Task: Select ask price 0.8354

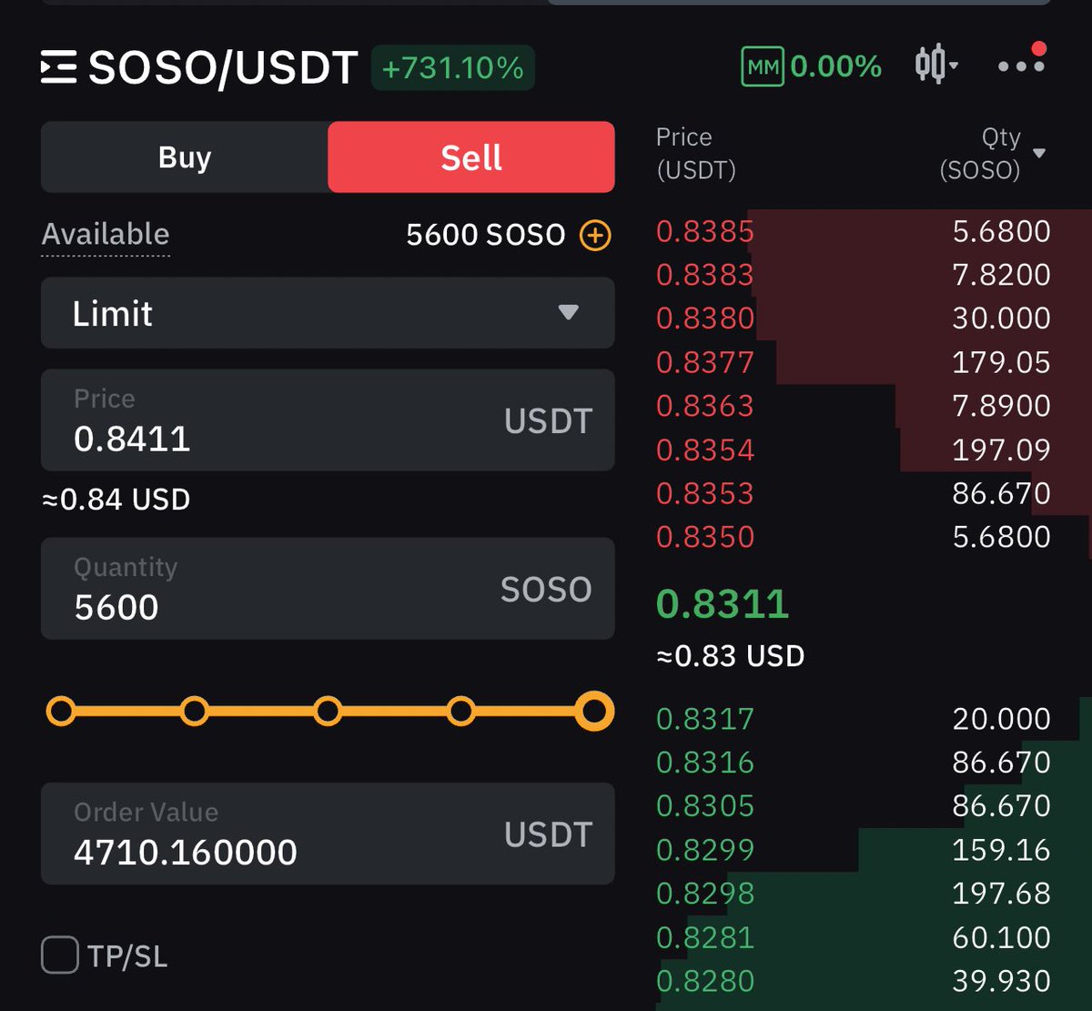Action: click(x=705, y=450)
